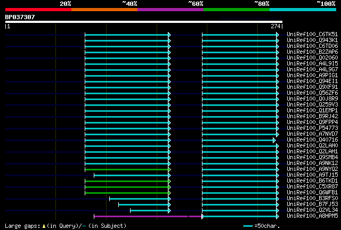Open the UniRef100_Q2VL34 label
341x230 pixels.
[312, 210]
